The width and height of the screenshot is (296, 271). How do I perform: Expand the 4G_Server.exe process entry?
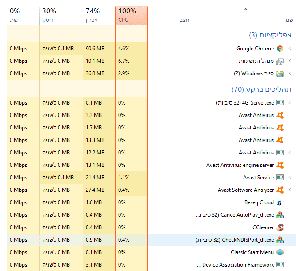(x=290, y=103)
